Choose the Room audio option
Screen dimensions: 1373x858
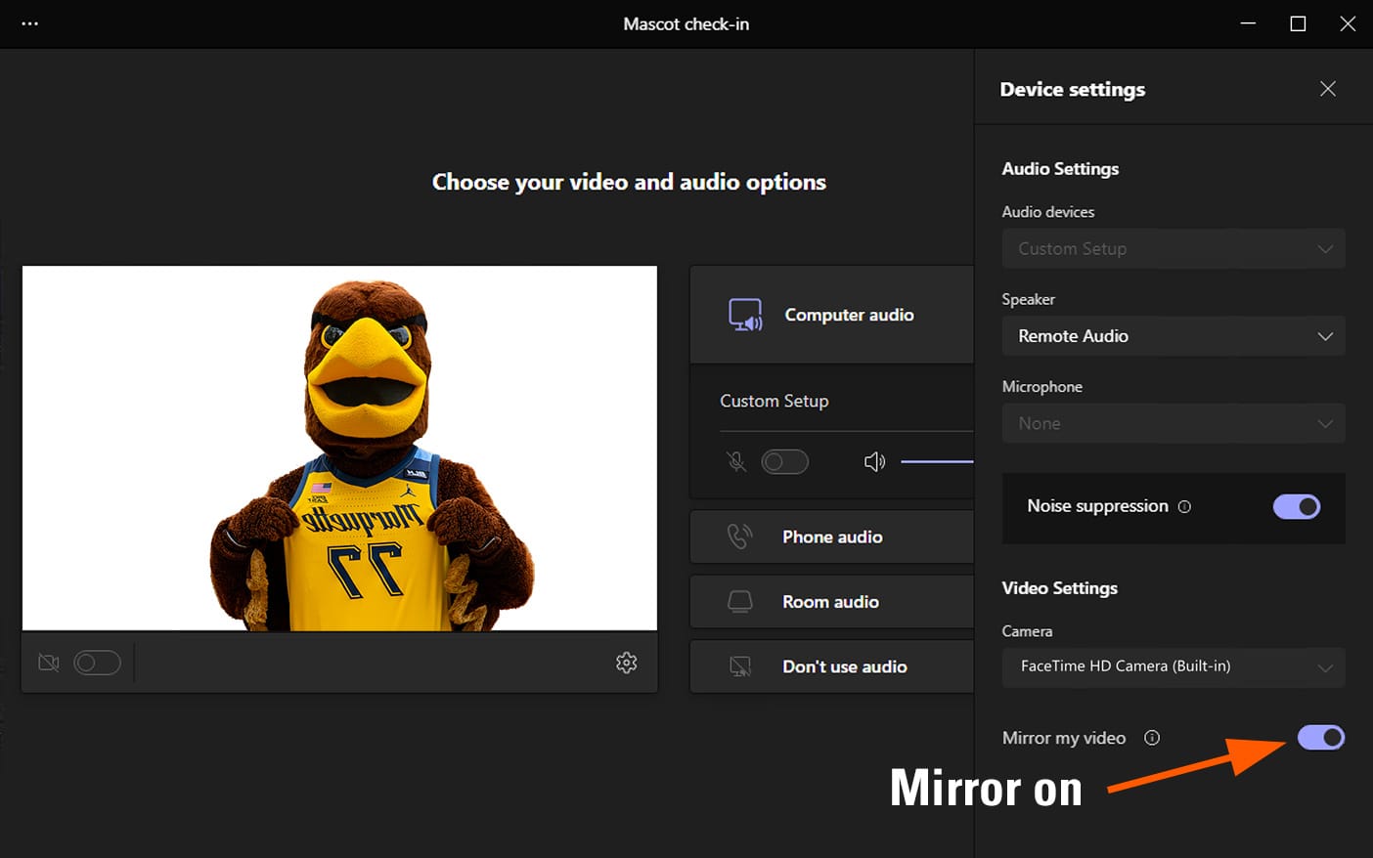tap(831, 602)
